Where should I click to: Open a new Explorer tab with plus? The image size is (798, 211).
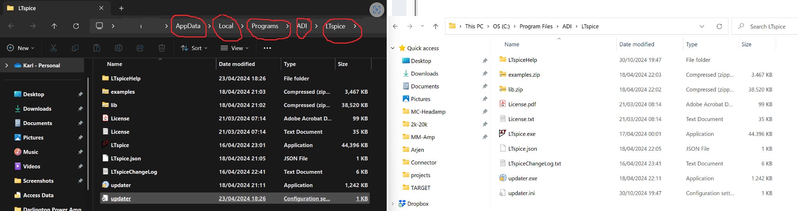coord(121,8)
